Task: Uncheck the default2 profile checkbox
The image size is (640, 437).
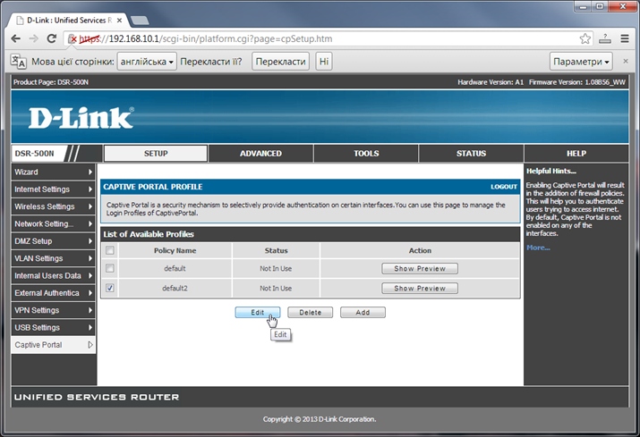Action: pos(110,289)
